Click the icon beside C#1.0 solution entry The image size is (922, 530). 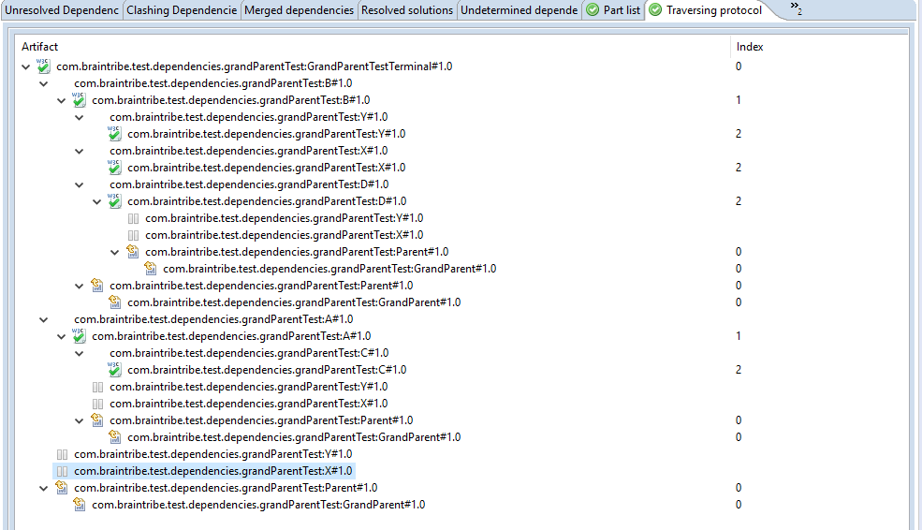pos(114,370)
